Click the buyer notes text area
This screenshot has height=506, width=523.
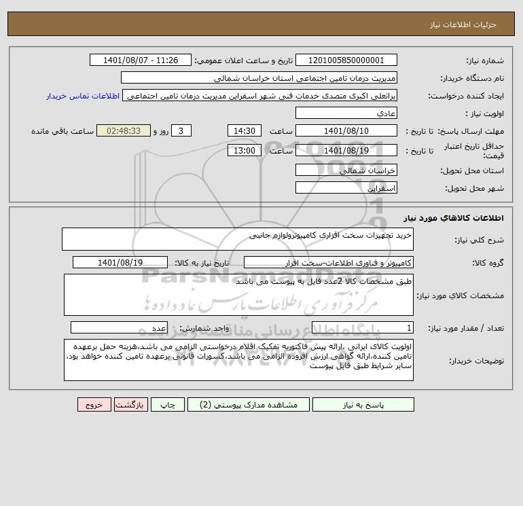[x=238, y=360]
